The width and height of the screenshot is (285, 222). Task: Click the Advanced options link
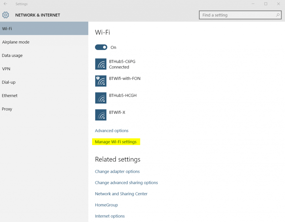click(x=112, y=131)
